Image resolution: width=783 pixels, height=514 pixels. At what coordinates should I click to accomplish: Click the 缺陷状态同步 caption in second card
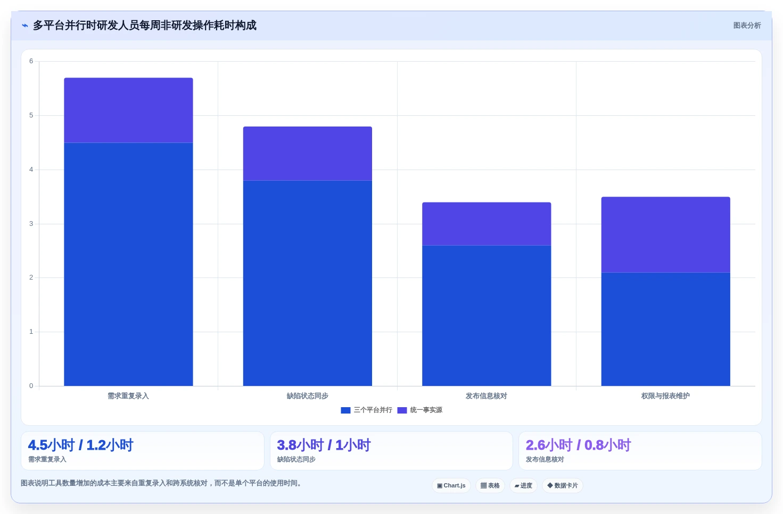296,459
